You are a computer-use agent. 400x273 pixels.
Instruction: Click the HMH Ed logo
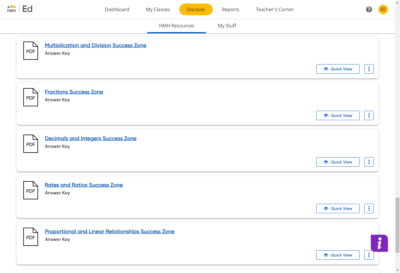tap(20, 9)
